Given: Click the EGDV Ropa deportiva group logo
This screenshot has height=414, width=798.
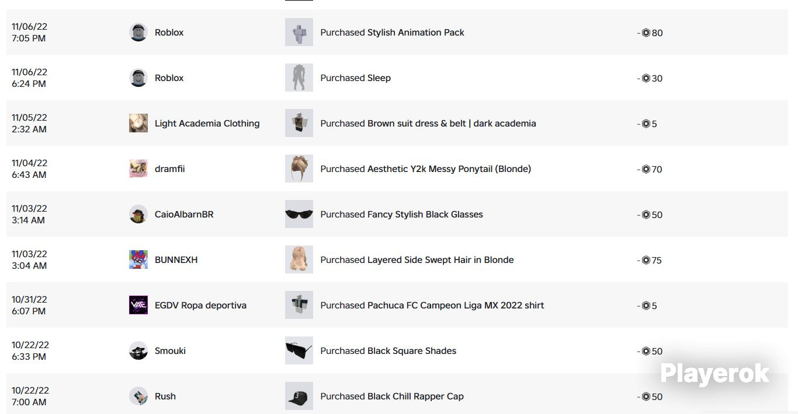Looking at the screenshot, I should click(138, 305).
